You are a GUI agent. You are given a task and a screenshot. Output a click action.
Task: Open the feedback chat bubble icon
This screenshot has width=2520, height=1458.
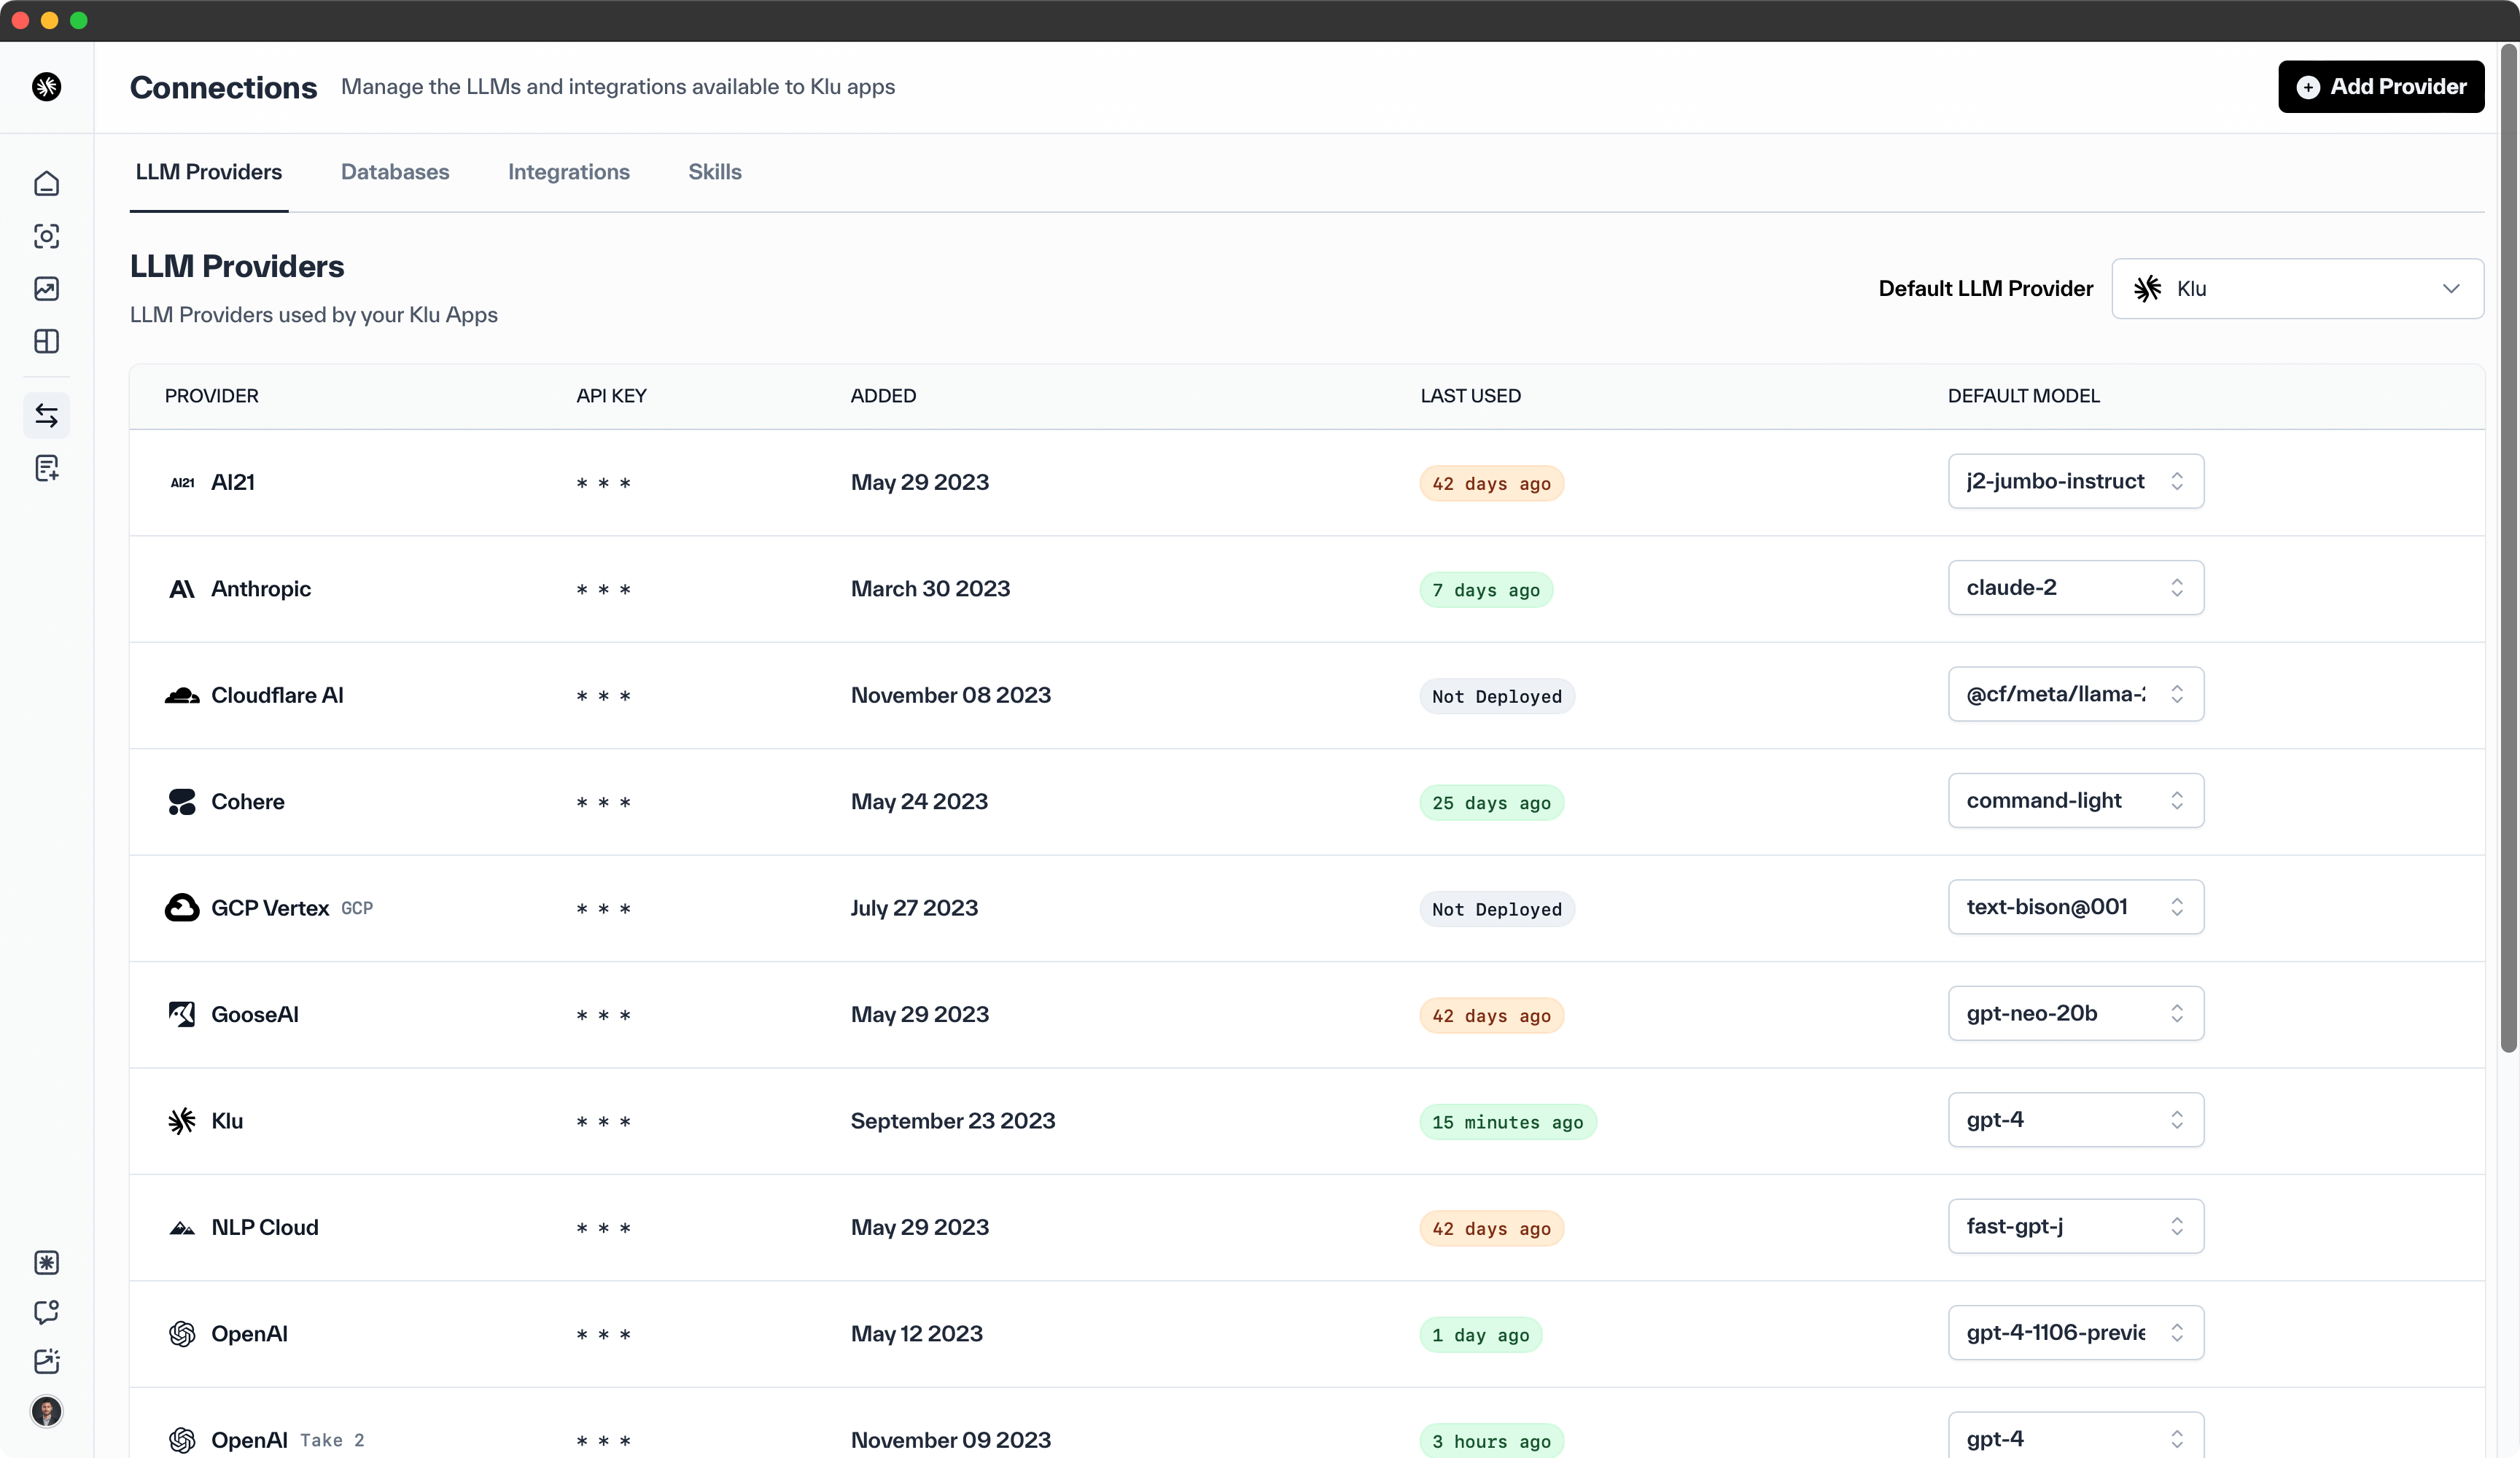pos(46,1313)
